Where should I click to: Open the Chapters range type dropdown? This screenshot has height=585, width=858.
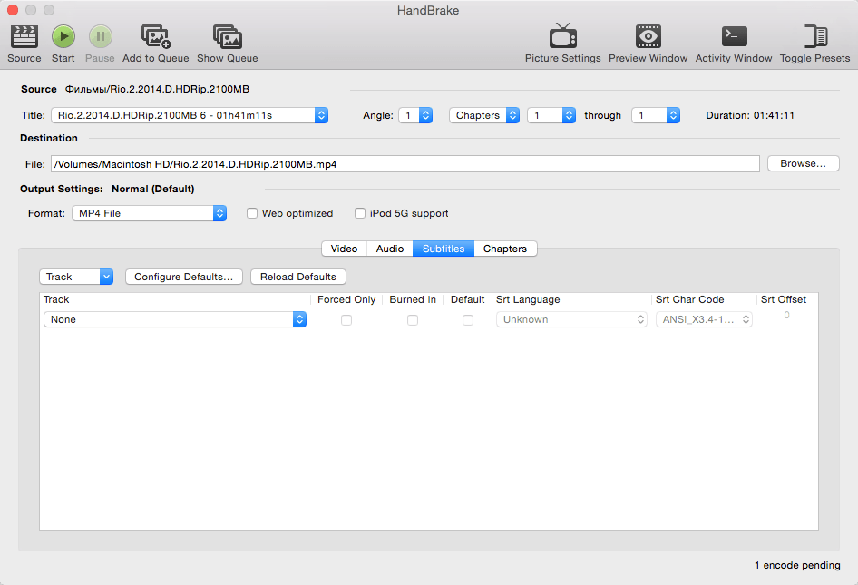484,115
